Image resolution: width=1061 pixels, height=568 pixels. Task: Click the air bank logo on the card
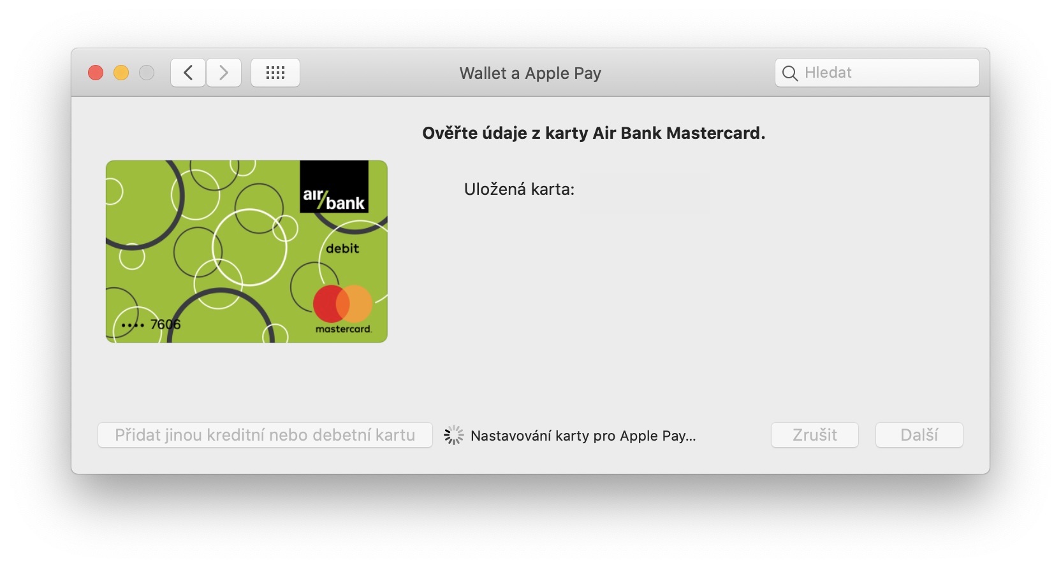334,187
